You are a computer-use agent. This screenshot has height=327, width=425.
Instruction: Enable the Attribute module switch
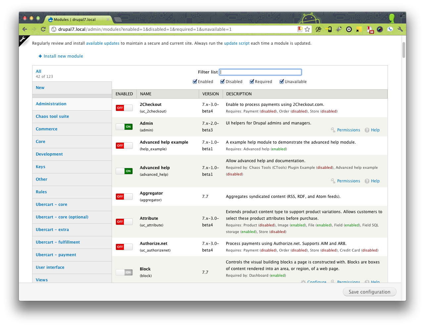pos(124,222)
